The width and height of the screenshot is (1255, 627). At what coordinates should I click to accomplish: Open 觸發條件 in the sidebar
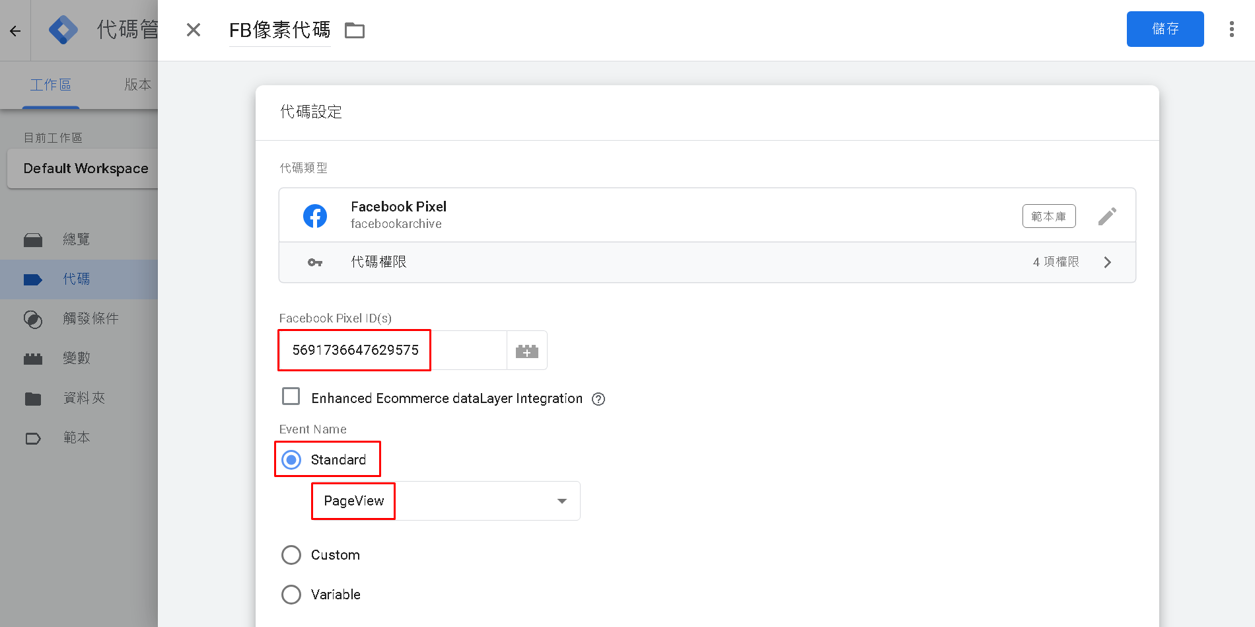pos(91,318)
